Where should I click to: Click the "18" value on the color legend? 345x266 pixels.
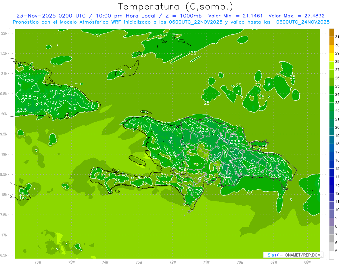tap(337, 144)
